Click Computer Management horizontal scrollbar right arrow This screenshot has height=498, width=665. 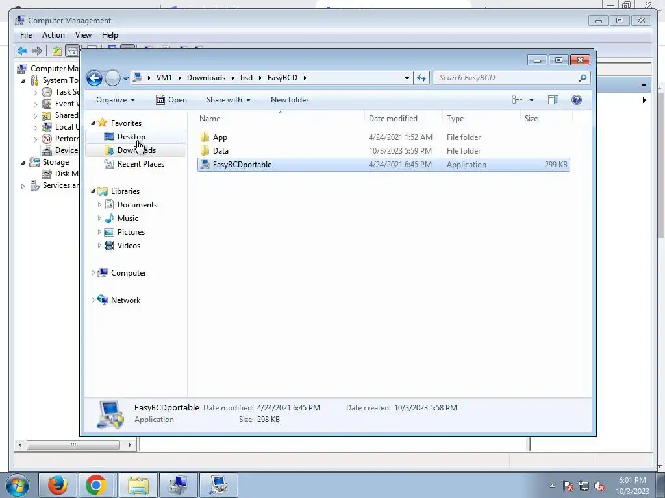coord(130,445)
